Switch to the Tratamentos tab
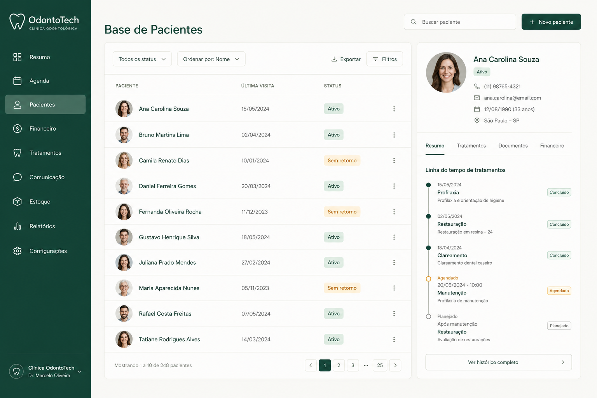This screenshot has width=597, height=398. pyautogui.click(x=471, y=146)
